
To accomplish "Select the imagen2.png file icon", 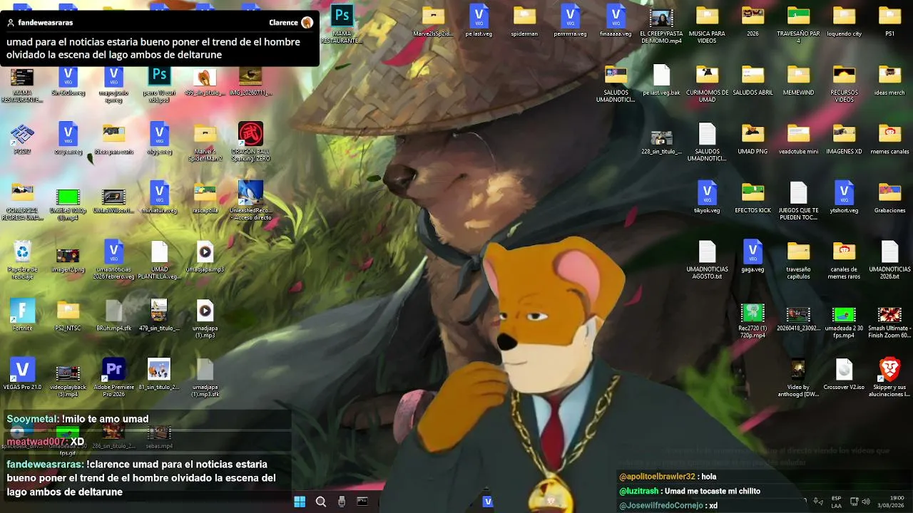I will 68,259.
